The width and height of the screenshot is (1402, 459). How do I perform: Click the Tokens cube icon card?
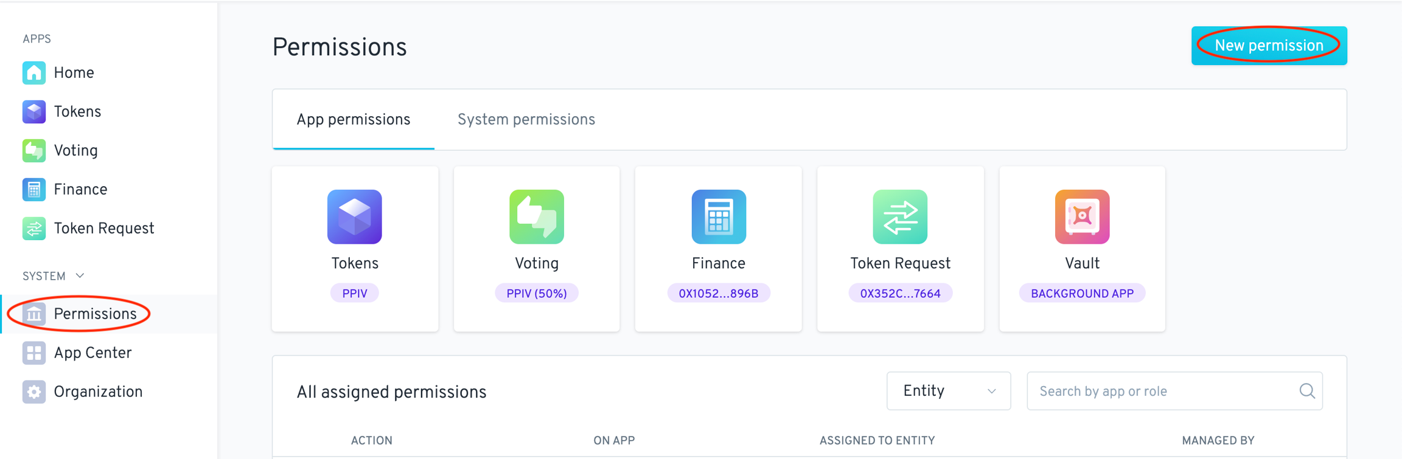click(x=355, y=217)
